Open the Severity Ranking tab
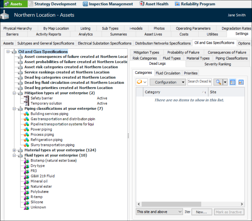The image size is (252, 221). point(218,64)
